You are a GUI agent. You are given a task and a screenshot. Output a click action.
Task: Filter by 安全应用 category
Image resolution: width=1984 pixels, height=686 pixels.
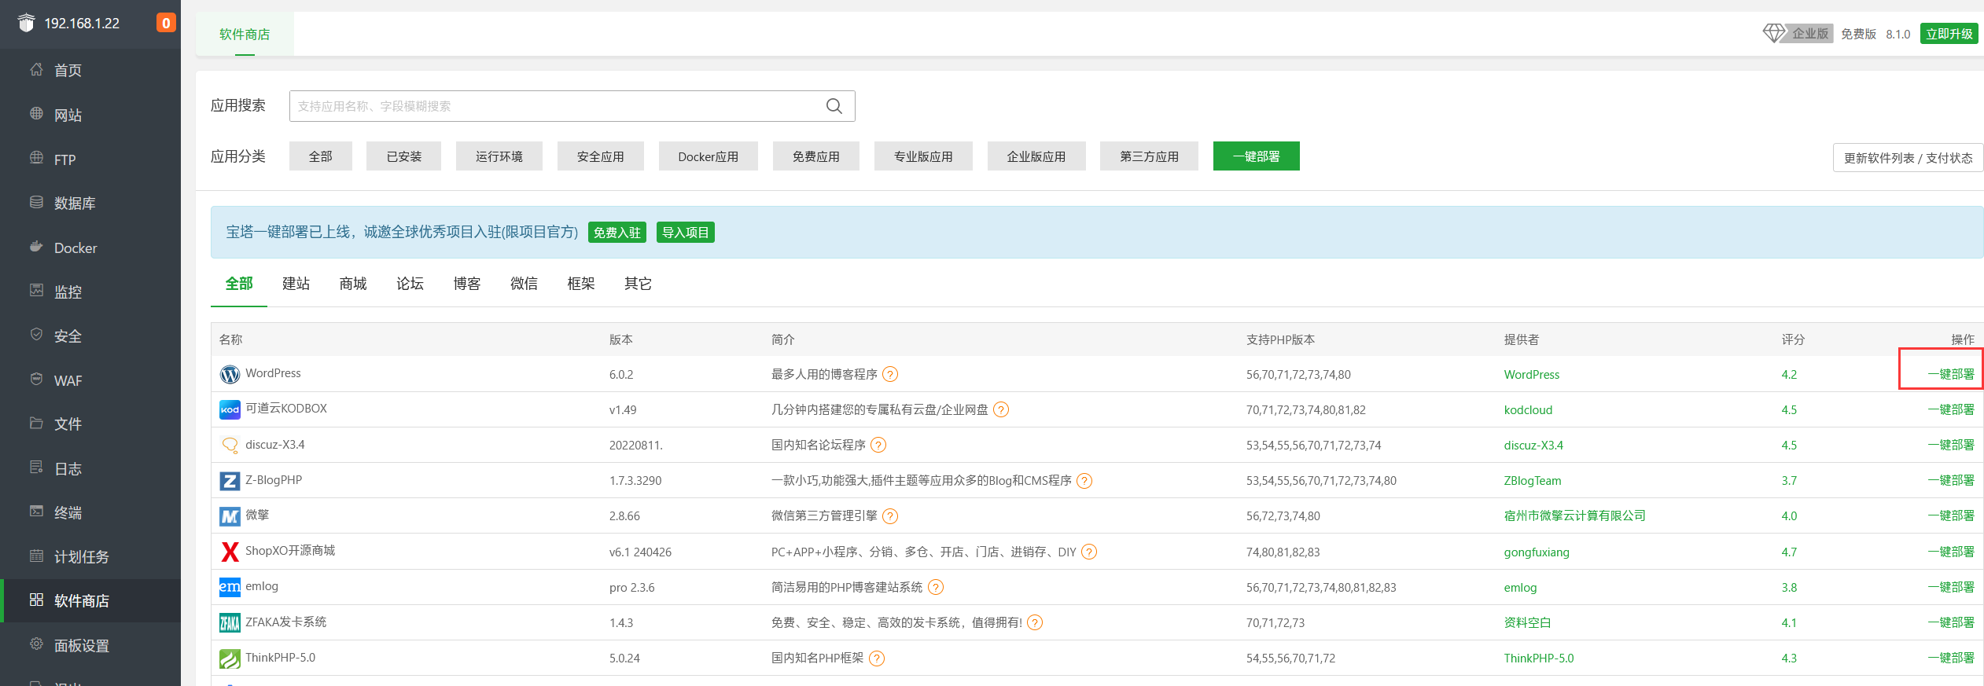click(601, 156)
